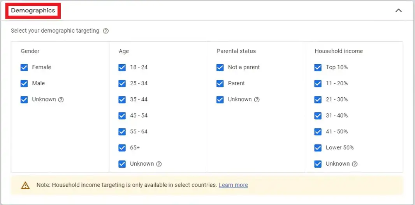Click 'Select your demographic targeting' text
The image size is (415, 205).
(x=55, y=31)
